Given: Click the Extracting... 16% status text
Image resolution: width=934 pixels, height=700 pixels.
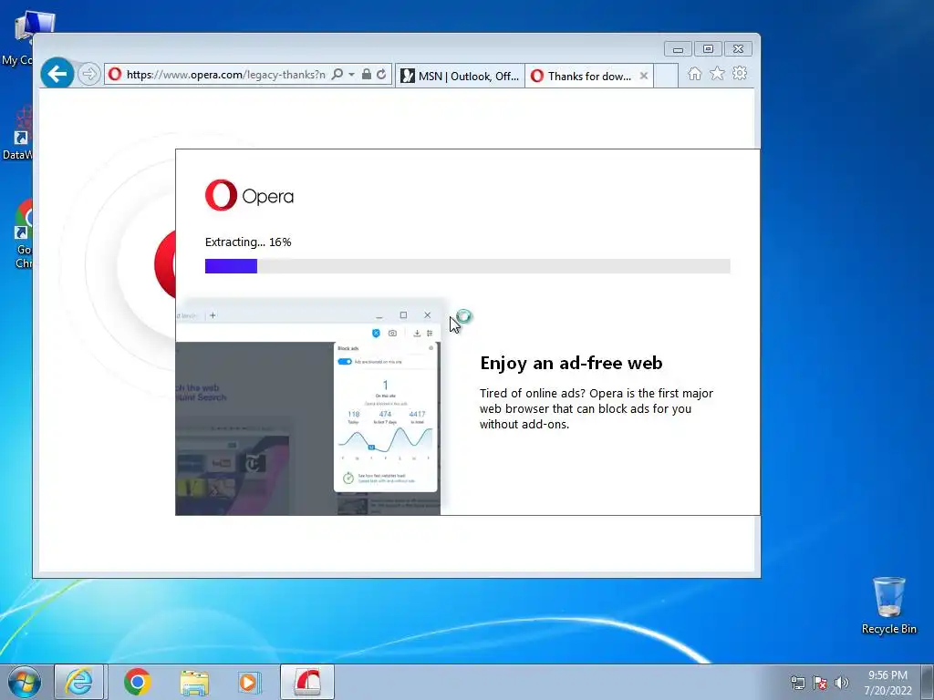Looking at the screenshot, I should tap(248, 242).
